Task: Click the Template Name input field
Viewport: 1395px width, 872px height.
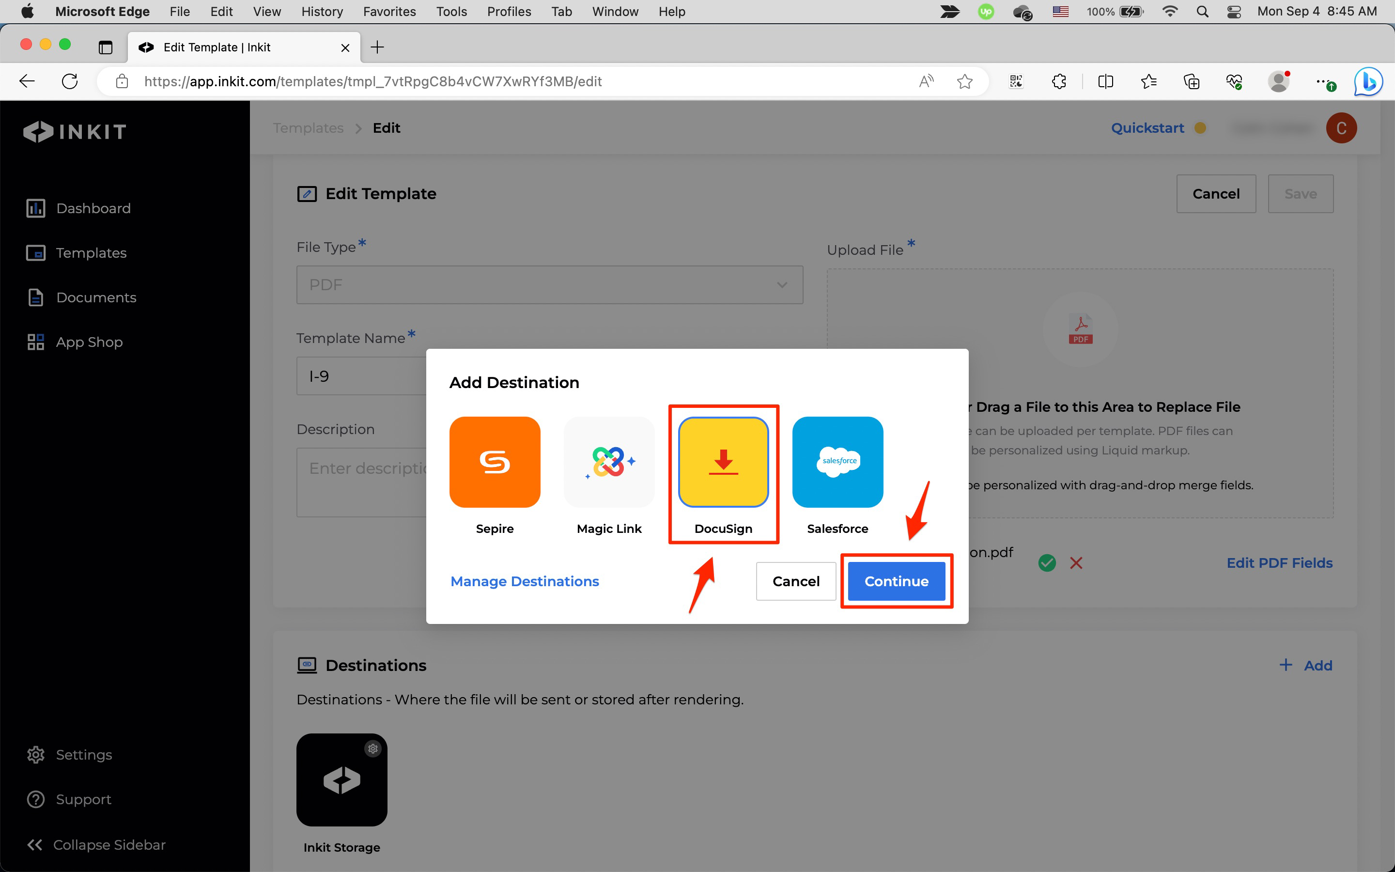Action: [361, 376]
